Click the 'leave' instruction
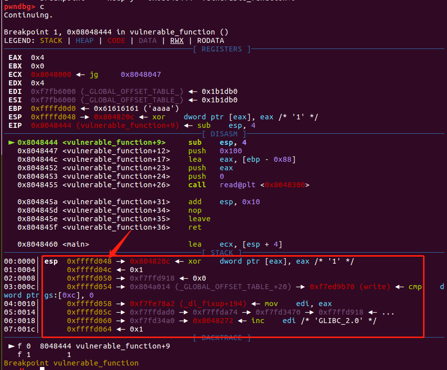Image resolution: width=447 pixels, height=370 pixels. 199,219
